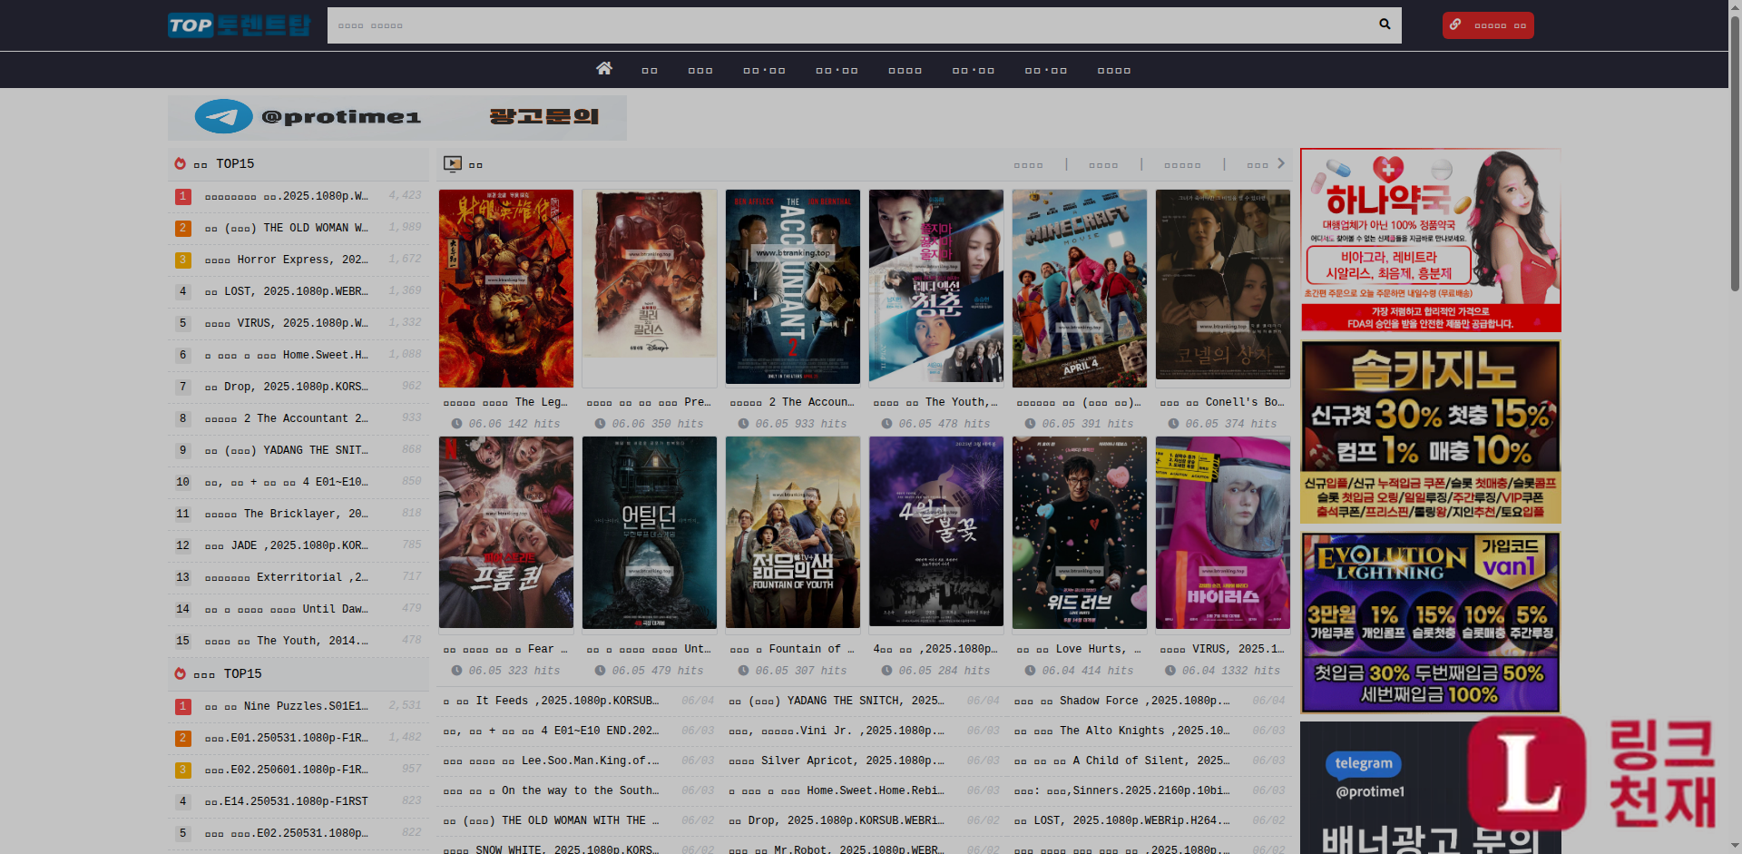Viewport: 1742px width, 854px height.
Task: Open the Until Dawn poster thumbnail
Action: click(650, 533)
